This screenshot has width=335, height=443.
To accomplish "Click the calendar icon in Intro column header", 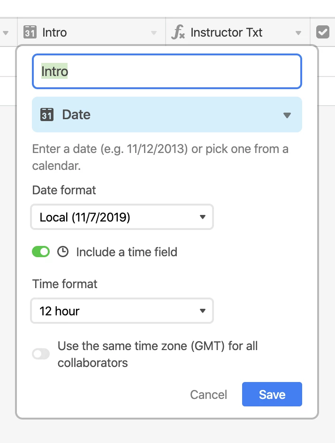I will pos(30,33).
